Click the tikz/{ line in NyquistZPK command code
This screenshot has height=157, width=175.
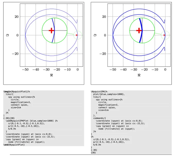(x=97, y=97)
